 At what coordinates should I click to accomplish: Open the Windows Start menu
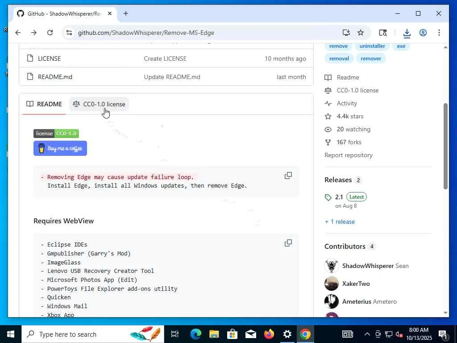[x=11, y=334]
